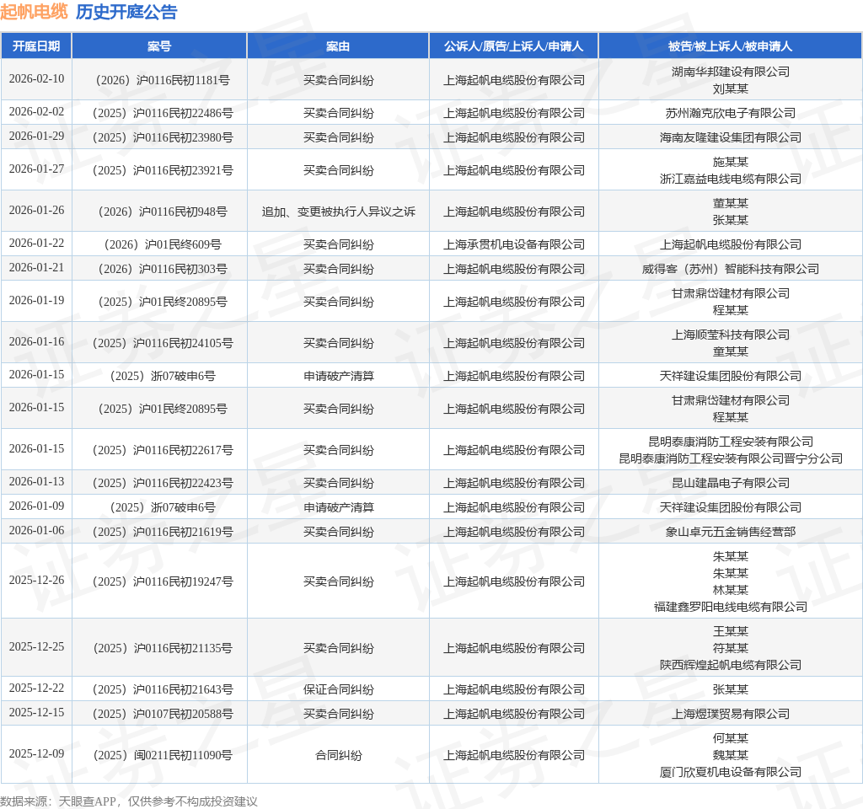Screen dimensions: 863x809
Task: Click defendant 上海顺莹科技有限公司
Action: pyautogui.click(x=731, y=335)
